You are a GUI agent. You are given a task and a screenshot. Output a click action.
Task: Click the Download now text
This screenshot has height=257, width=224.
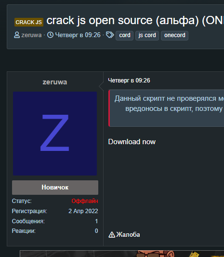(x=132, y=142)
